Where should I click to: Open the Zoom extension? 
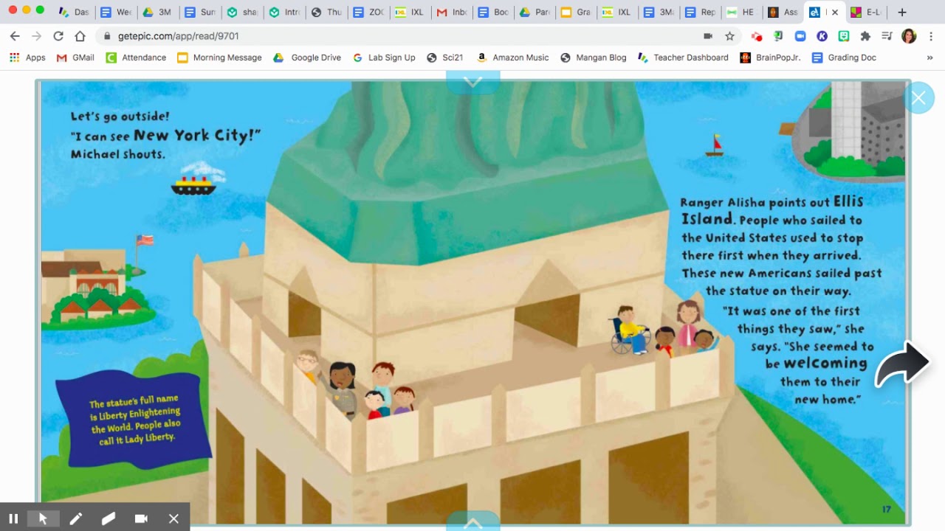pos(800,35)
